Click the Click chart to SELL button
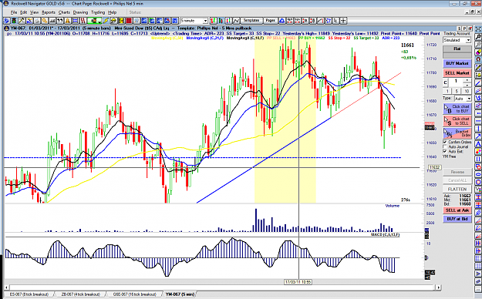The image size is (482, 299). [457, 121]
